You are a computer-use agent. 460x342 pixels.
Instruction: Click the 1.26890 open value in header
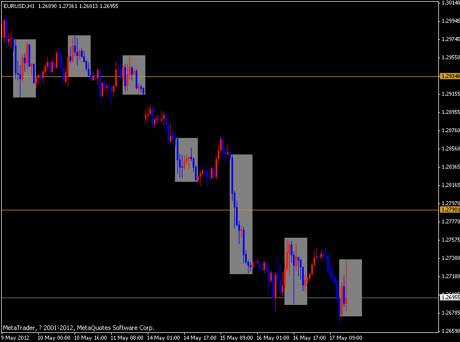[x=47, y=6]
